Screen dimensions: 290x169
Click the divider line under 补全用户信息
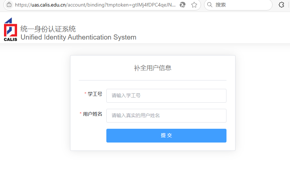point(152,80)
